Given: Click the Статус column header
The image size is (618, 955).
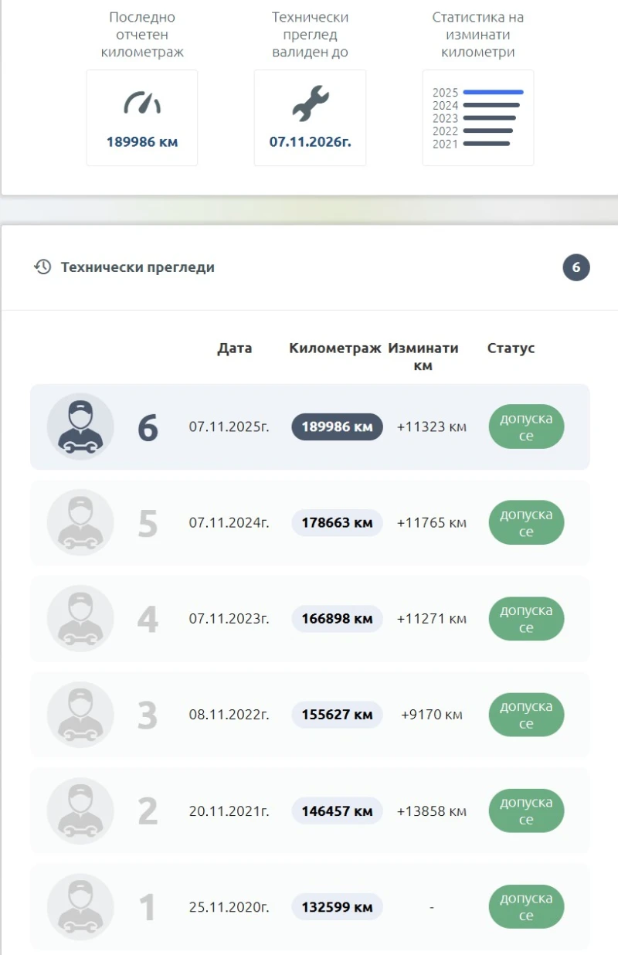Looking at the screenshot, I should [x=510, y=348].
